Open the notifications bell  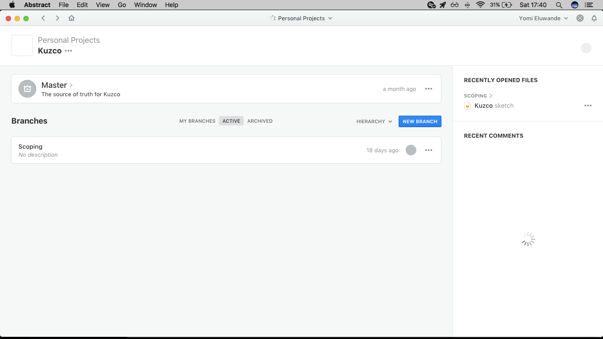tap(594, 18)
